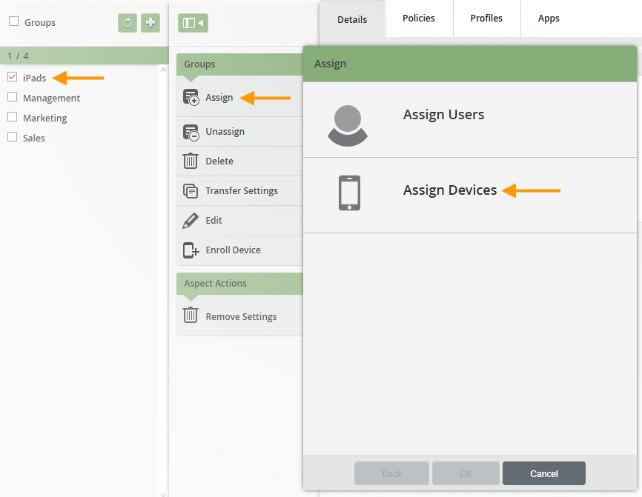Click the 1 / 4 selection counter
Viewport: 642px width, 497px height.
coord(18,56)
